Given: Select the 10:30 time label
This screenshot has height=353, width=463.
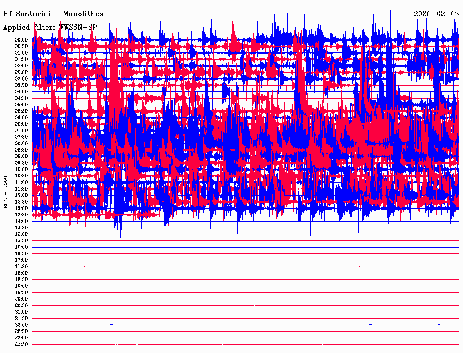Looking at the screenshot, I should click(21, 176).
